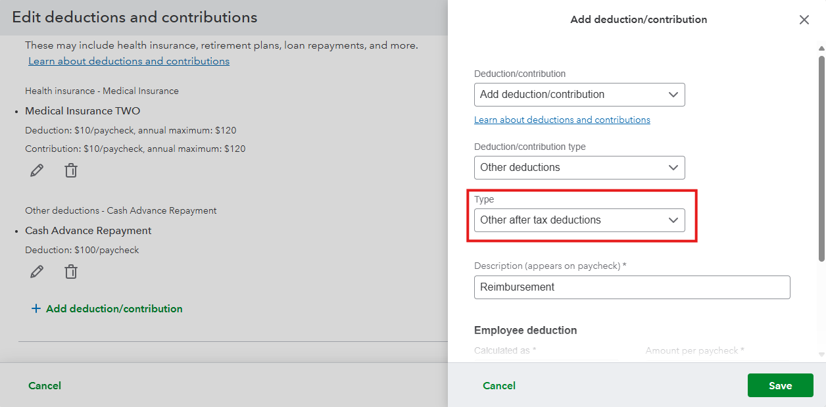
Task: Click the side panel's vertical scrollbar thumb
Action: pyautogui.click(x=821, y=158)
